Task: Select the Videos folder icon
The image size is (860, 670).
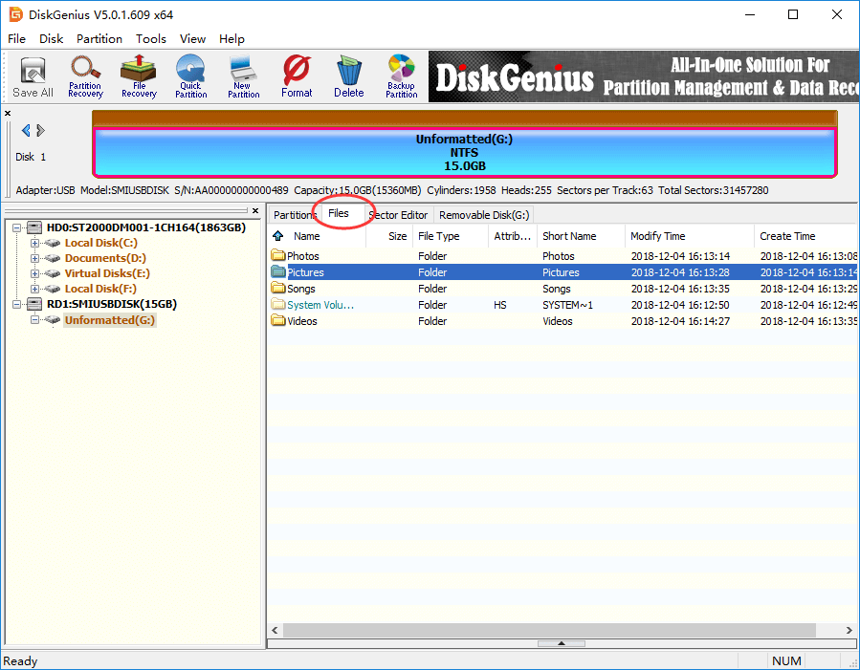Action: [x=278, y=320]
